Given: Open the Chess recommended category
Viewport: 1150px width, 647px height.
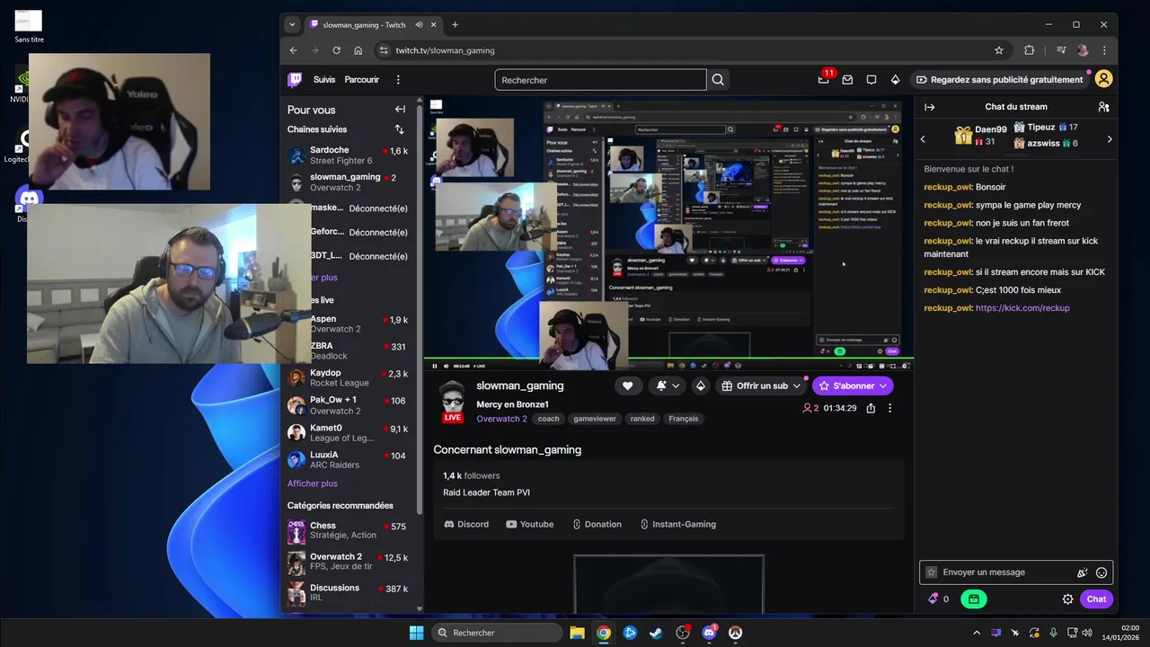Looking at the screenshot, I should tap(349, 530).
